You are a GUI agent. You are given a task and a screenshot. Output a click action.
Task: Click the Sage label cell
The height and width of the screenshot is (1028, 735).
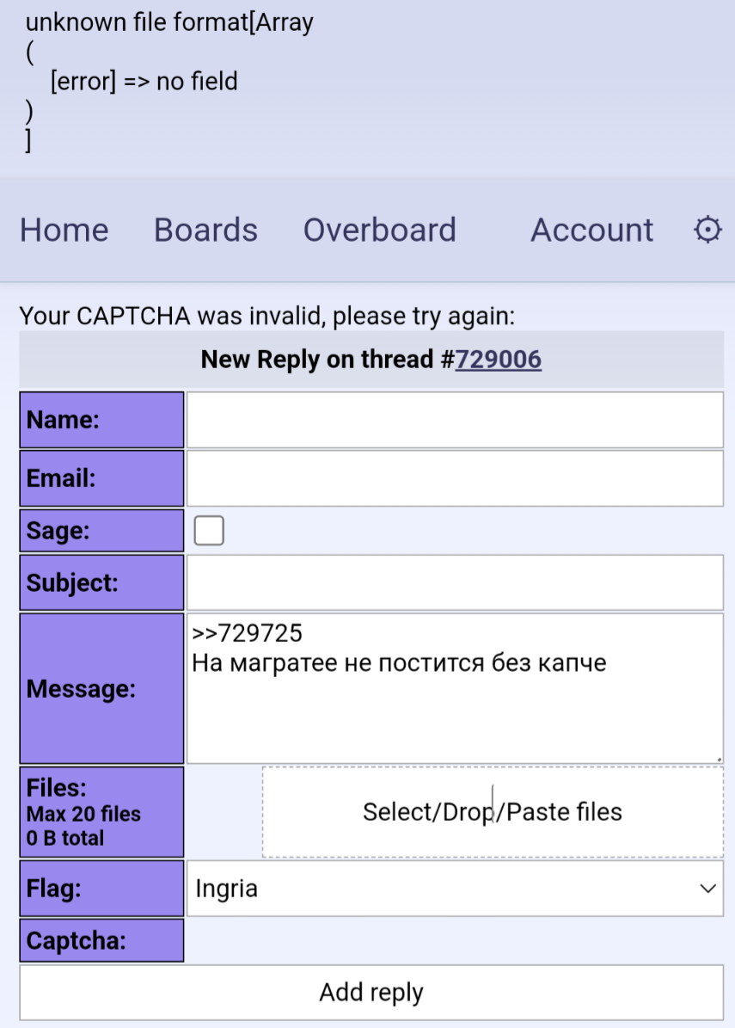click(x=101, y=531)
